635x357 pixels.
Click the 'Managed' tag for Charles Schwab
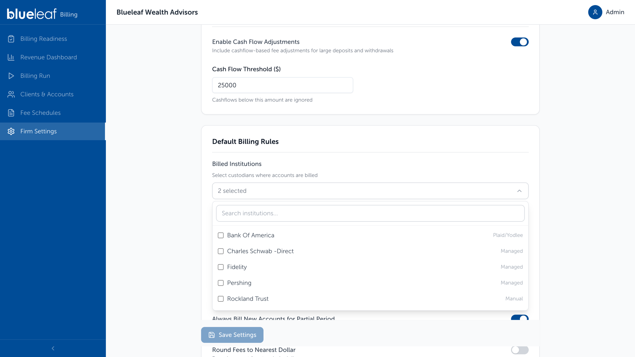(x=512, y=251)
